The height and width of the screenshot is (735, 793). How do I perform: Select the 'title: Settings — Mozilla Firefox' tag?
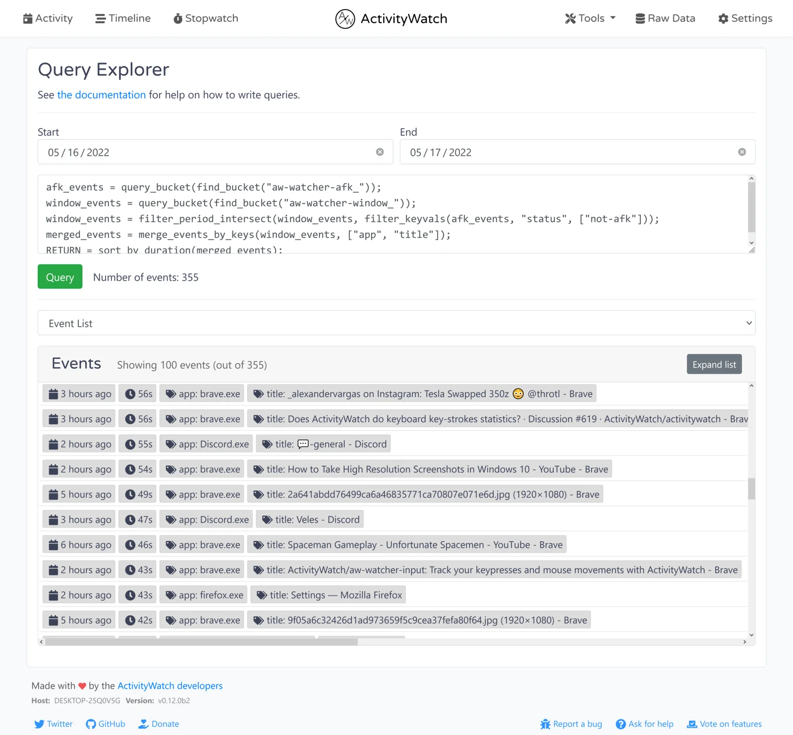click(328, 595)
